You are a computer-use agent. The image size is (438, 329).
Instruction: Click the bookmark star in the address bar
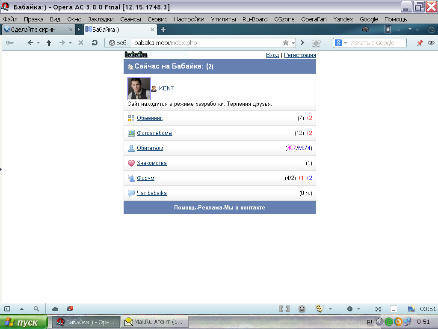[x=285, y=43]
